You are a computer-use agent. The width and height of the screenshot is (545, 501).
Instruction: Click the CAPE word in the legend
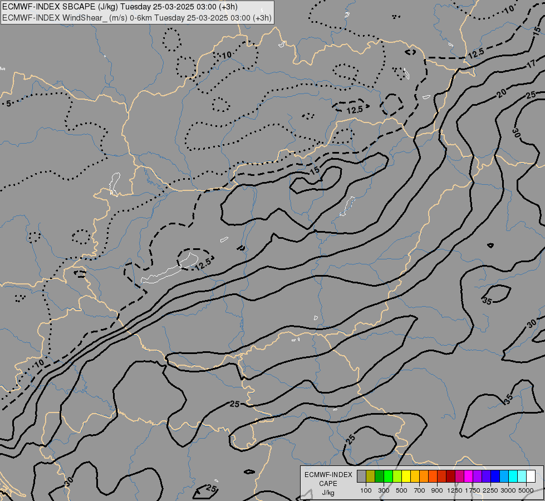(x=328, y=484)
